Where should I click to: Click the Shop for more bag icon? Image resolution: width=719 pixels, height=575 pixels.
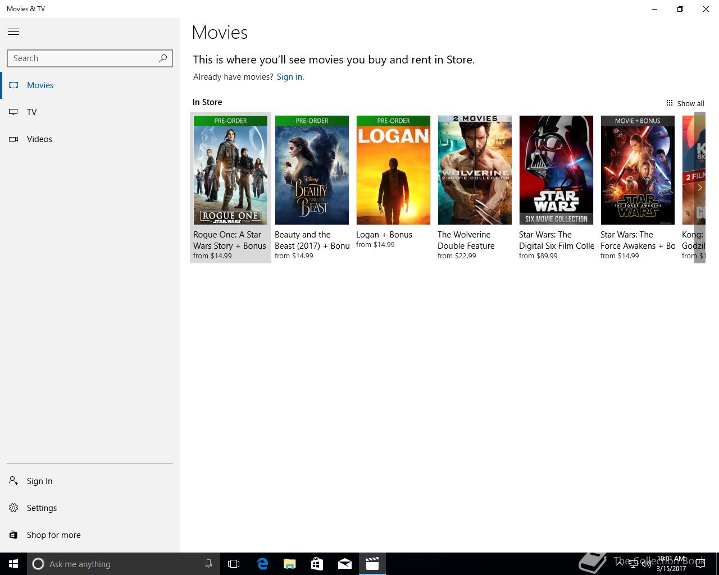pyautogui.click(x=13, y=535)
